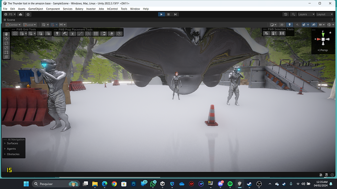Toggle scene lighting bulb button
The height and width of the screenshot is (189, 337).
click(x=290, y=25)
